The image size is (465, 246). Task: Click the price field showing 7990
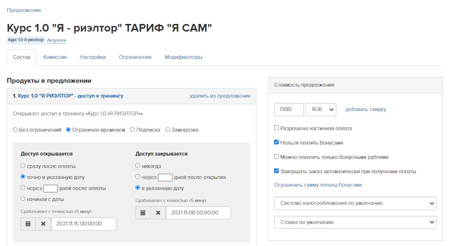[x=289, y=110]
